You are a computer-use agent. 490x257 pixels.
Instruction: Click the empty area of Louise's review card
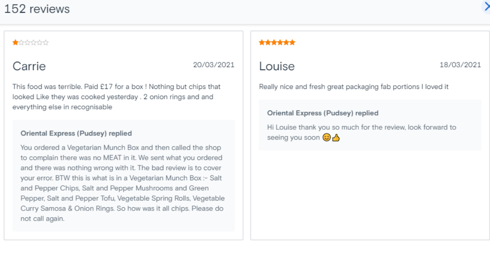point(370,196)
